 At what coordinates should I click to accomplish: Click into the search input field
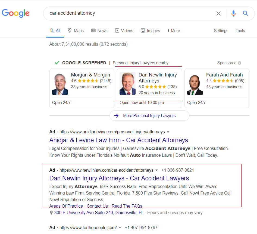[x=130, y=13]
